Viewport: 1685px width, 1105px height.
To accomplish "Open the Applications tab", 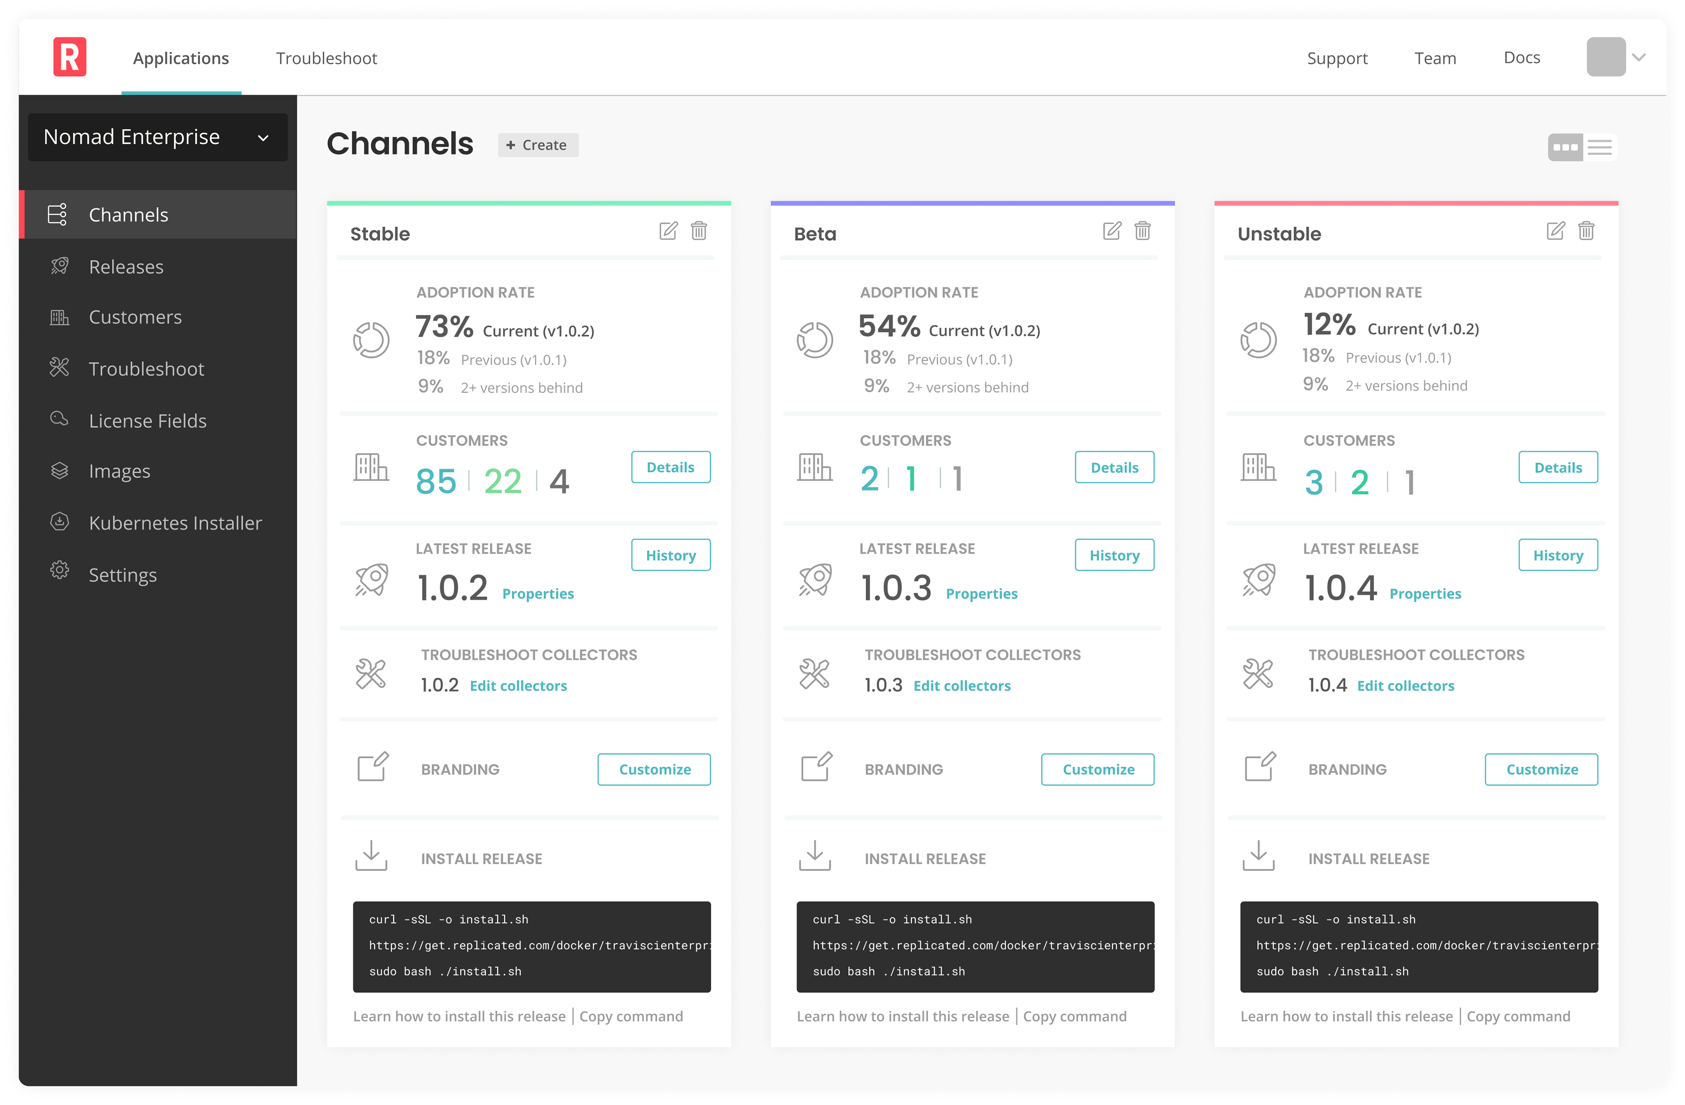I will point(181,58).
